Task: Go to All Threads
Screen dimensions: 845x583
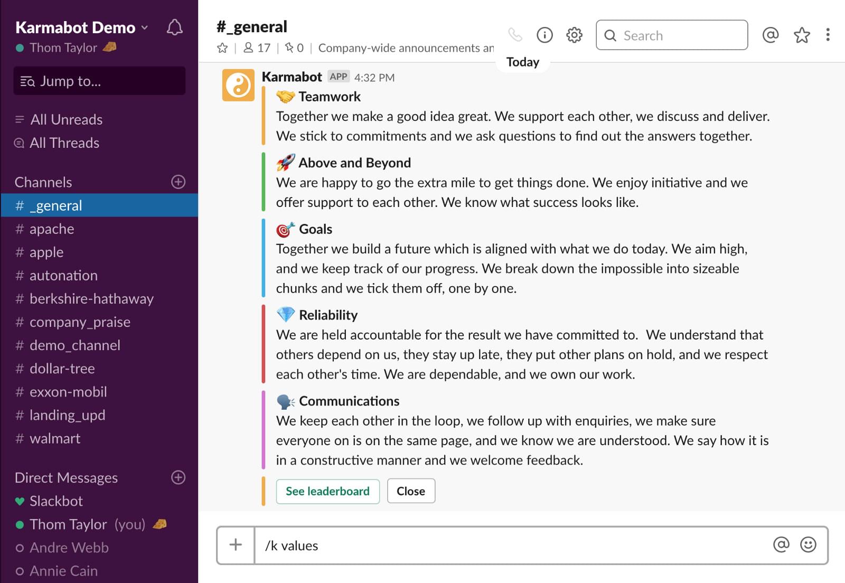Action: 64,143
